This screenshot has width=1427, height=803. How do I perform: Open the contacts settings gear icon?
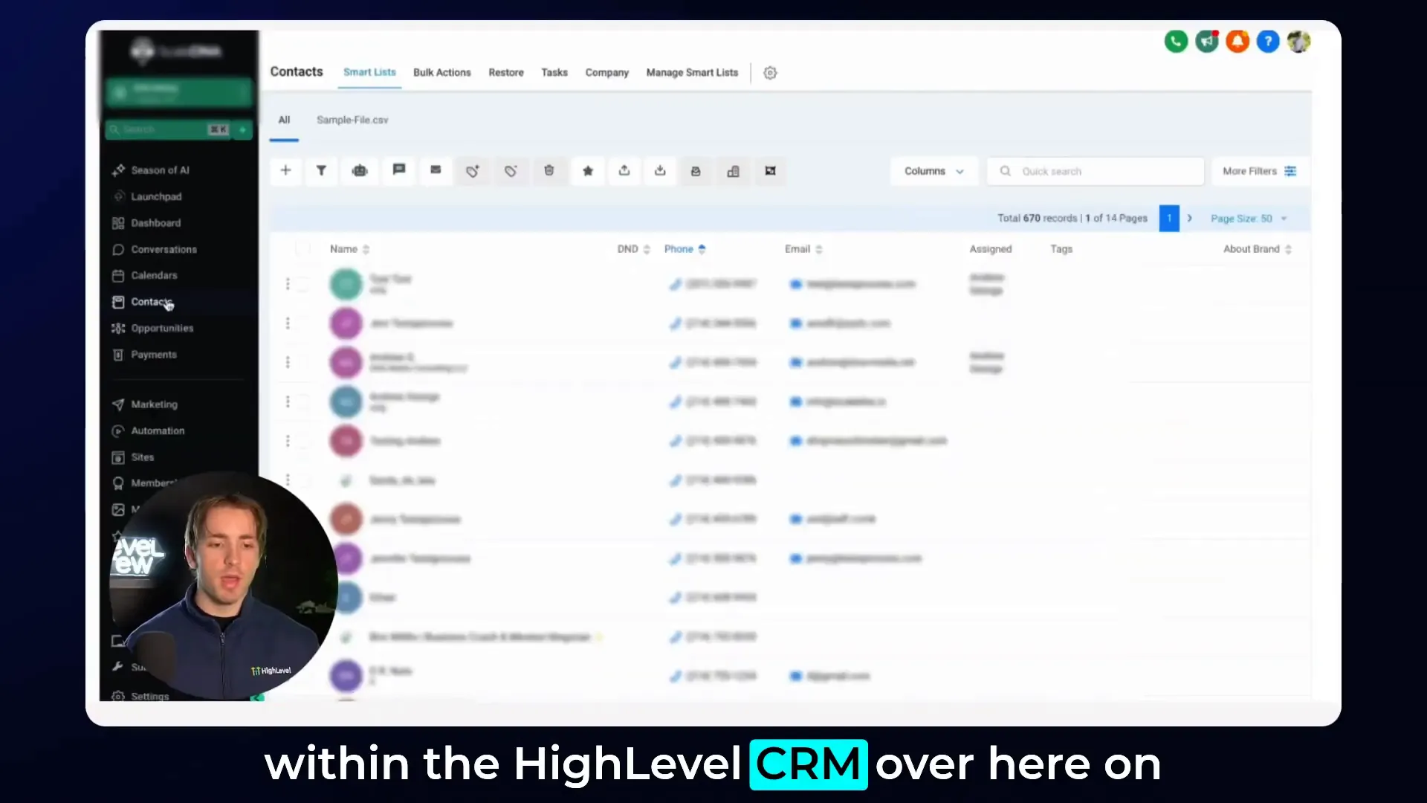click(770, 73)
